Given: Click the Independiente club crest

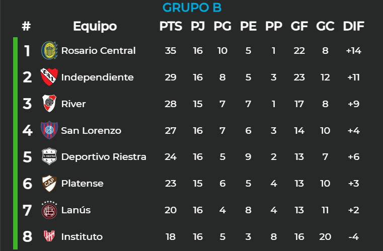Looking at the screenshot, I should pyautogui.click(x=49, y=77).
